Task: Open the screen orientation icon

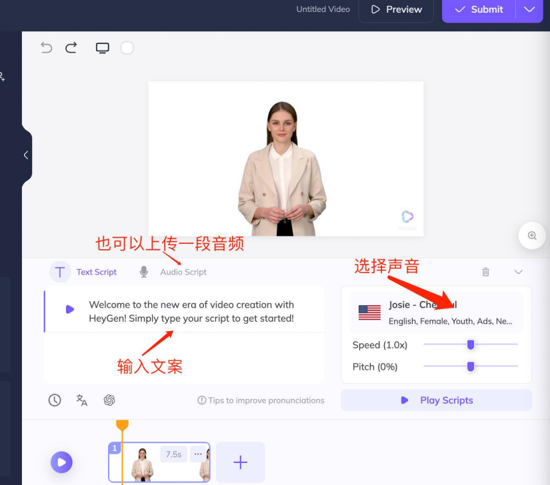Action: click(102, 47)
